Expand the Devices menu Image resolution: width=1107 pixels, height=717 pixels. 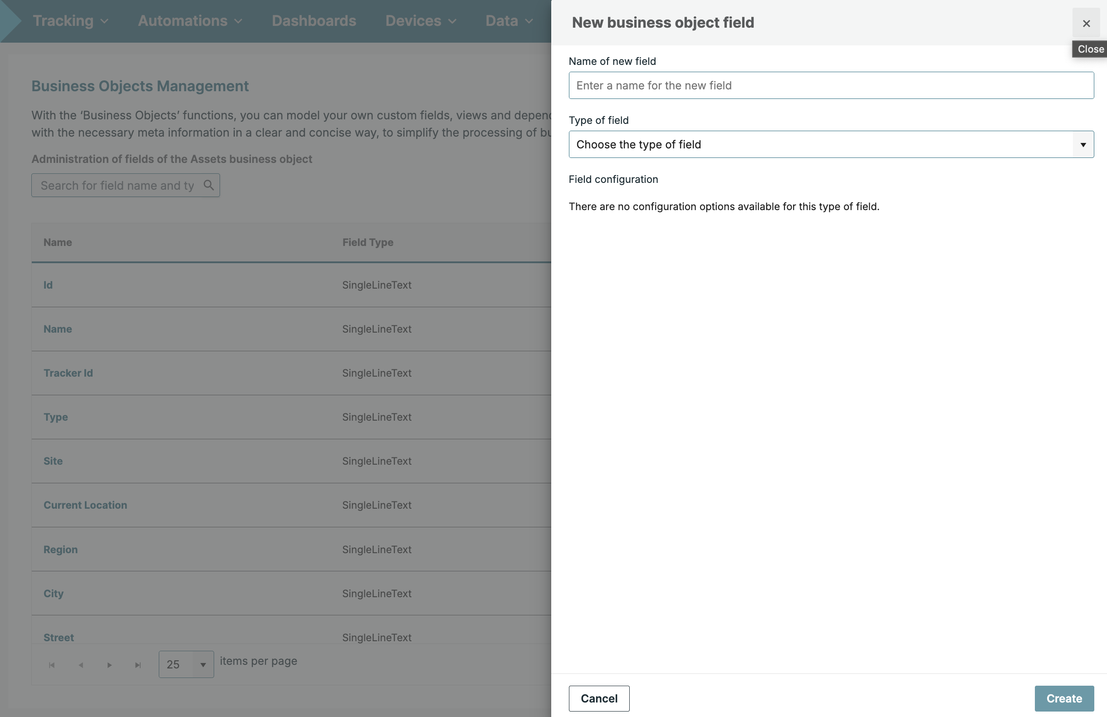tap(421, 21)
